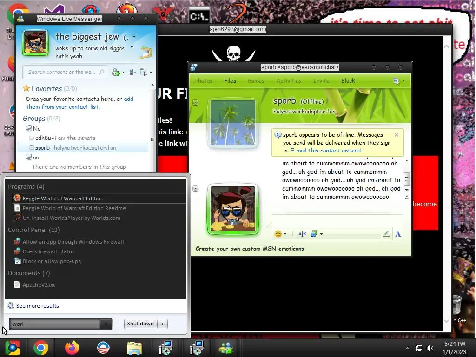Expand the Messenger menu dropdown arrow

pos(151,72)
